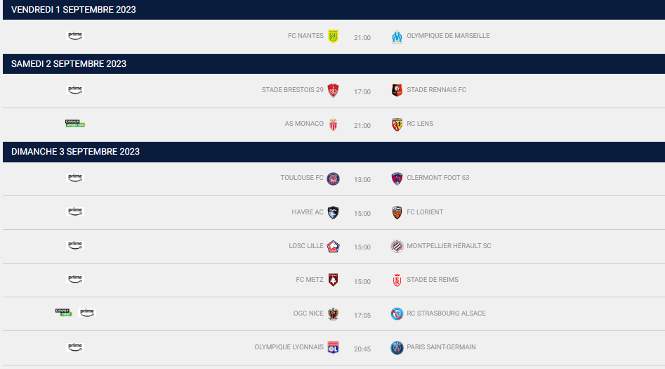This screenshot has height=369, width=665.
Task: Click the Prime Video logo for Nantes–Marseille
Action: pos(75,36)
